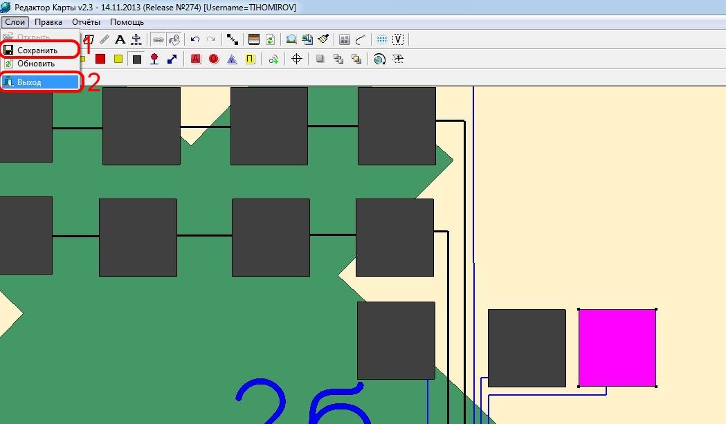Click the yellow П square icon
This screenshot has height=424, width=726.
pos(250,59)
